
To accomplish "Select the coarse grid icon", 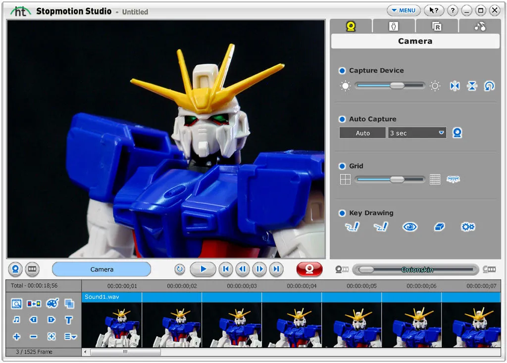I will pyautogui.click(x=345, y=179).
